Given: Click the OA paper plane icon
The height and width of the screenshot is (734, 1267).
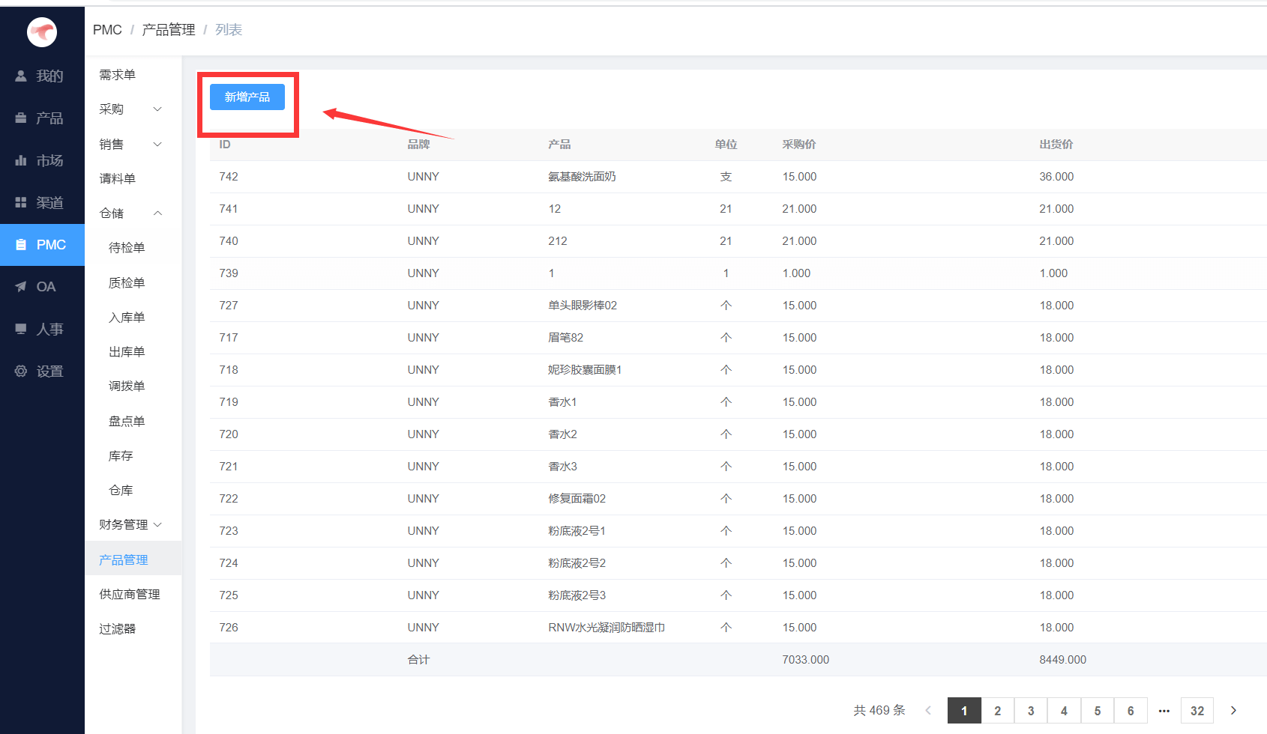Looking at the screenshot, I should pyautogui.click(x=21, y=287).
